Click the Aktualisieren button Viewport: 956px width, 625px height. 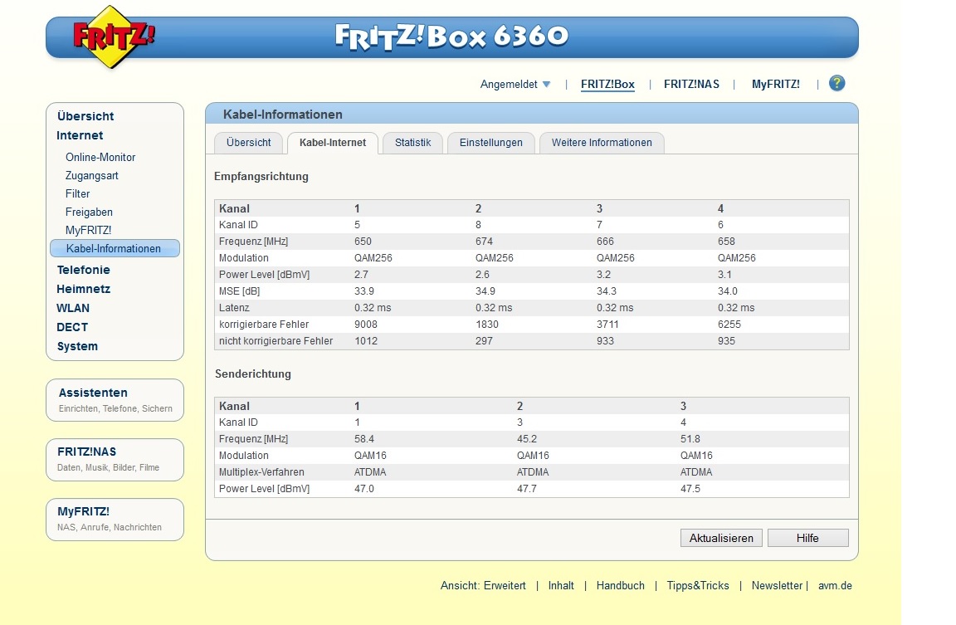(x=721, y=538)
